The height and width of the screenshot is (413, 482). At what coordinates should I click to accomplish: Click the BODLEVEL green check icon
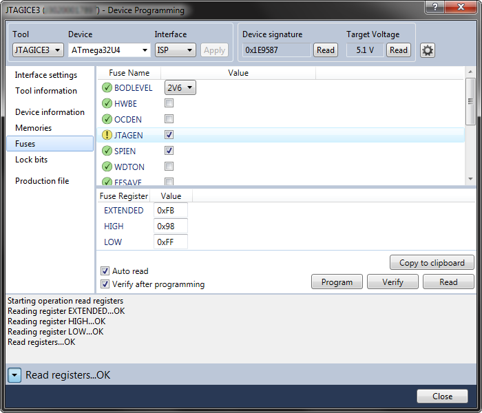(x=107, y=88)
